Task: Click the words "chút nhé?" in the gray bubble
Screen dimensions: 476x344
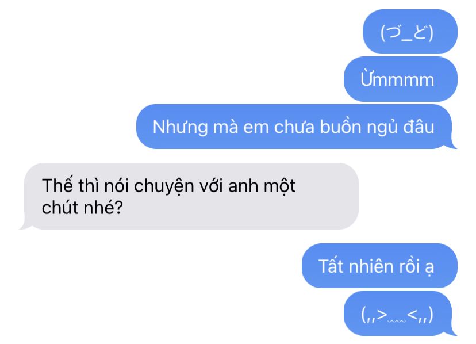Action: pyautogui.click(x=82, y=208)
